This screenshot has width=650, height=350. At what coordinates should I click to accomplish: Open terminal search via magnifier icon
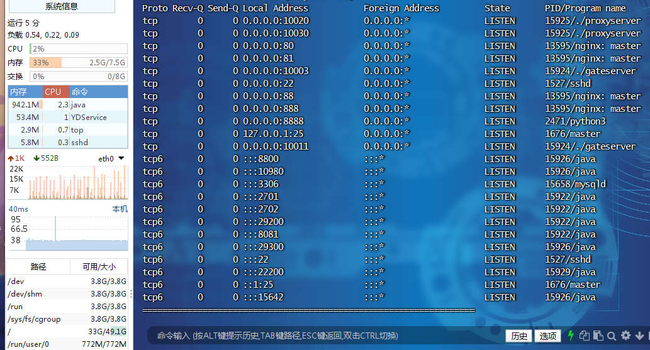[x=612, y=336]
